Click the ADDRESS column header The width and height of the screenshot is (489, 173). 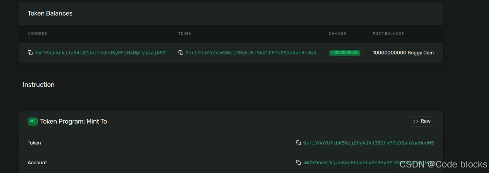pyautogui.click(x=37, y=34)
